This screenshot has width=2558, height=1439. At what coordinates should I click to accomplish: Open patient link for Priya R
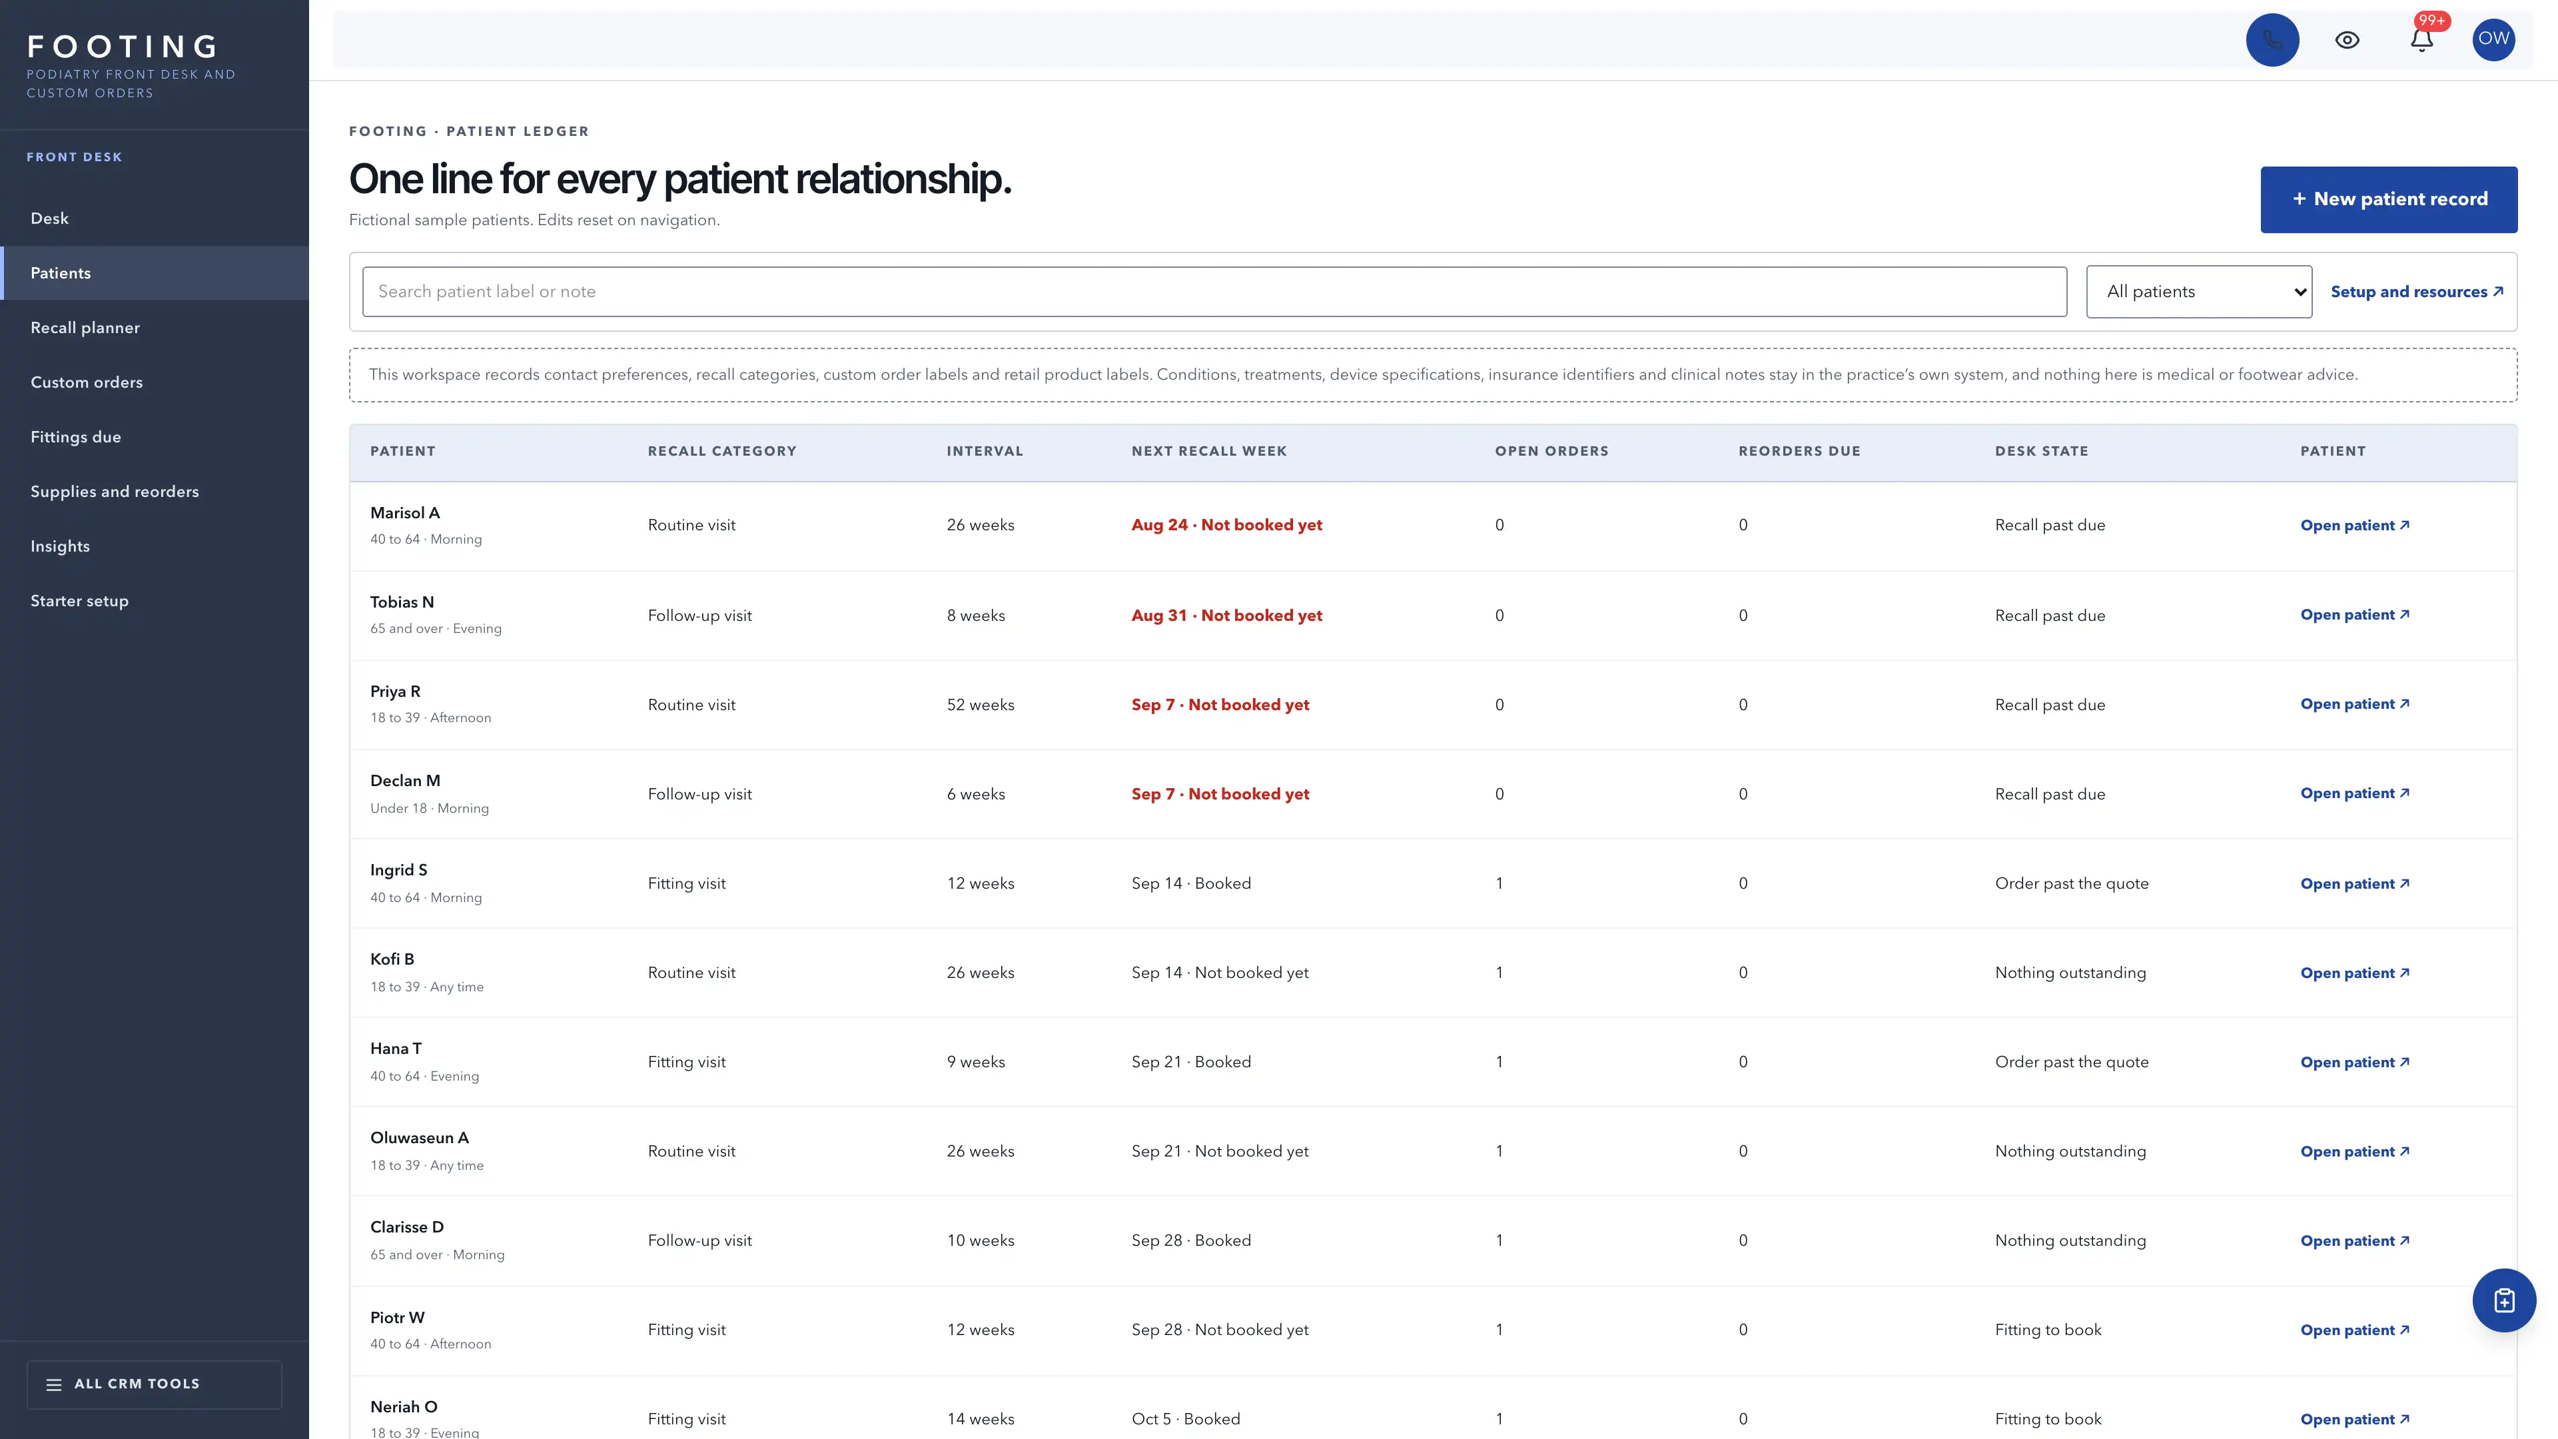[2354, 704]
